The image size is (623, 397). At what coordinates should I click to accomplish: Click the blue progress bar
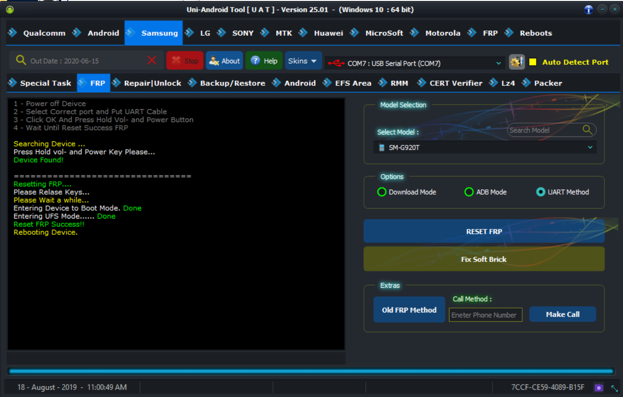(311, 371)
